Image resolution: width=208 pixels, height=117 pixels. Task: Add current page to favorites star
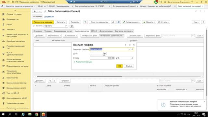point(45,11)
